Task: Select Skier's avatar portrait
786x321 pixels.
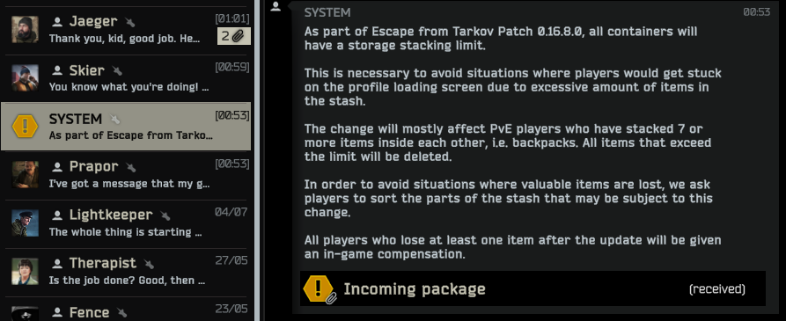Action: point(25,77)
